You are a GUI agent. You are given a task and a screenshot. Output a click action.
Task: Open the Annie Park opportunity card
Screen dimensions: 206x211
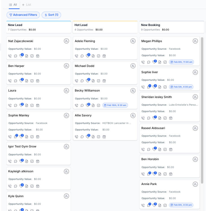tap(149, 184)
